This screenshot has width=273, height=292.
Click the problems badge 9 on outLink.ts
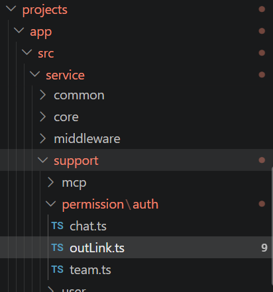(264, 248)
